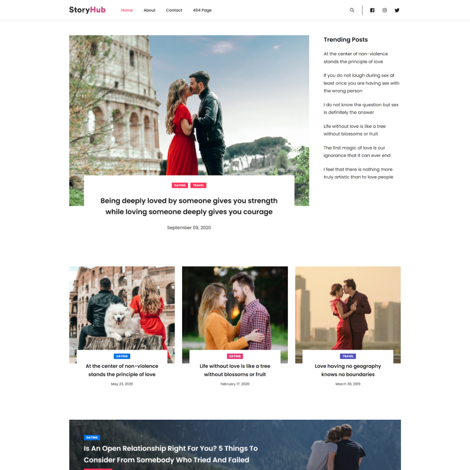Image resolution: width=470 pixels, height=470 pixels.
Task: Open the post about being deeply loved
Action: [x=189, y=206]
